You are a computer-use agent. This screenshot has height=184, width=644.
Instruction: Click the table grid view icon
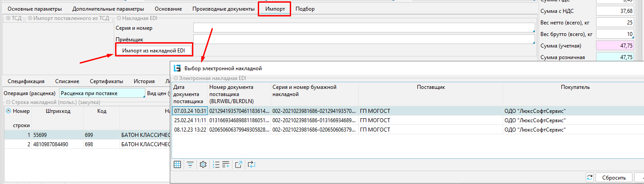[x=177, y=164]
